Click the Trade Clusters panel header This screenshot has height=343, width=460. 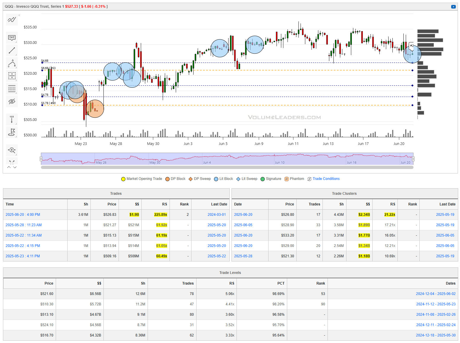344,194
